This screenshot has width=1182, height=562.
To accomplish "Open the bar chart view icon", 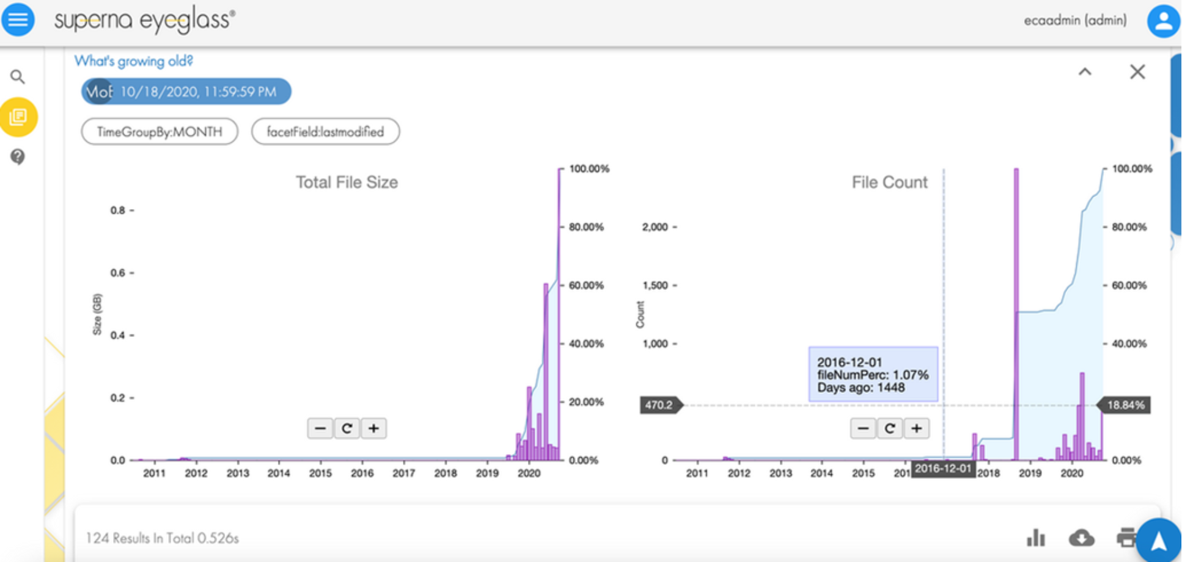I will pos(1036,538).
